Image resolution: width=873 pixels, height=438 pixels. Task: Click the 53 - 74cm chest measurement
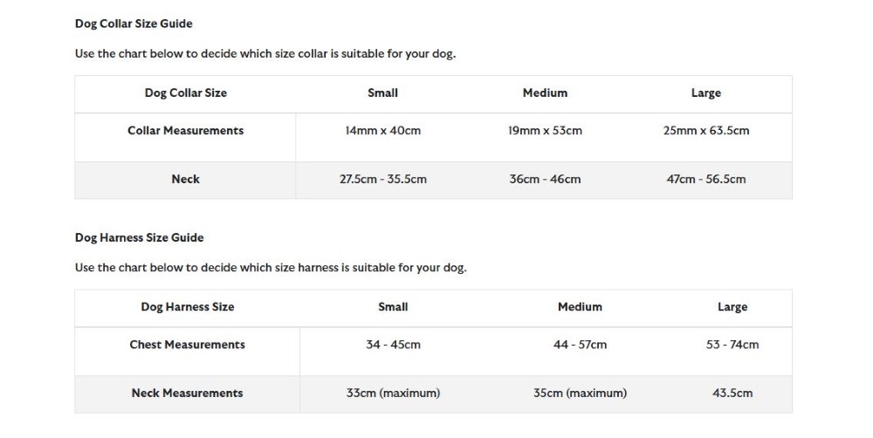coord(732,345)
